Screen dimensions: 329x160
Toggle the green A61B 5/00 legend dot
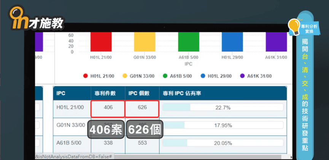tap(165, 76)
